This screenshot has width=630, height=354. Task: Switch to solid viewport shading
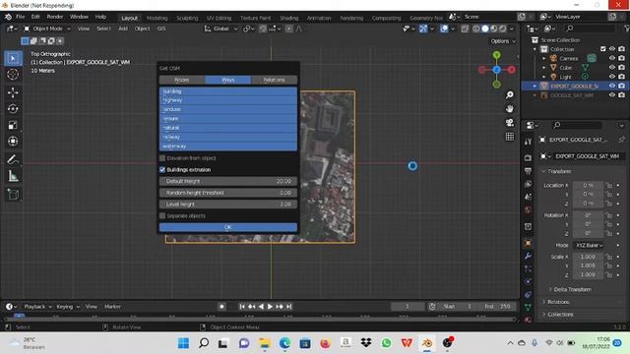(x=485, y=29)
